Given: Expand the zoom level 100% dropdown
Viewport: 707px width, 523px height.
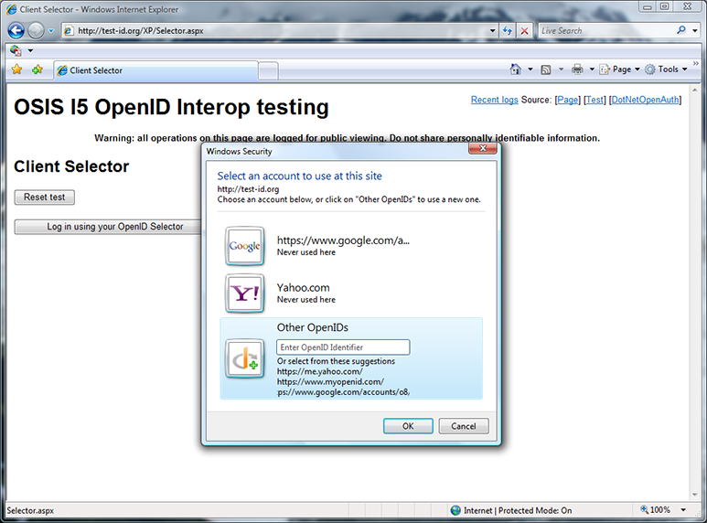Looking at the screenshot, I should click(666, 510).
